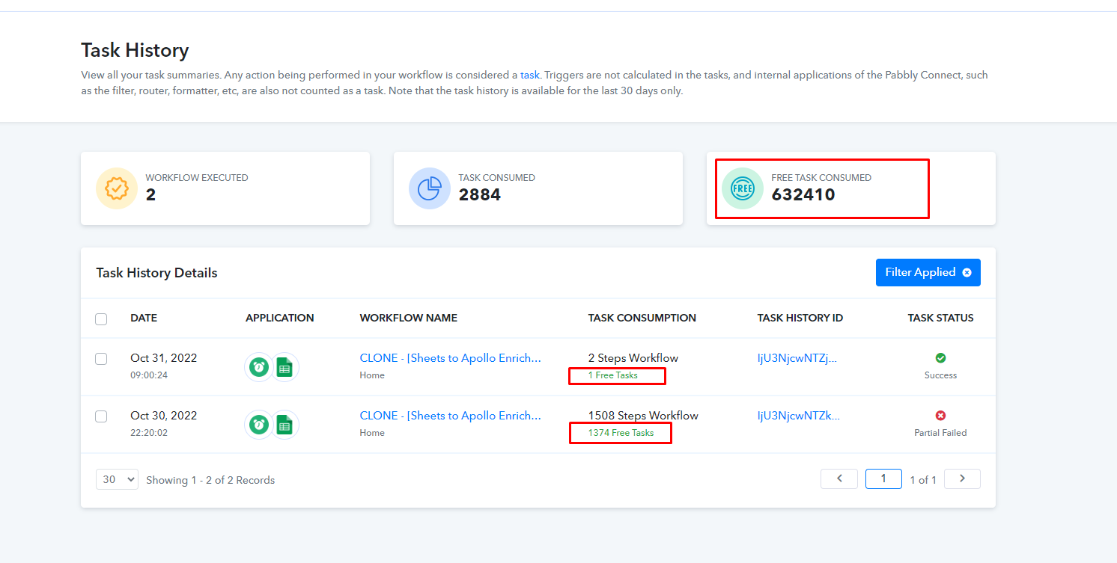Click the "Oct 30, 2022" date
Screen dimensions: 1117x563
point(164,416)
